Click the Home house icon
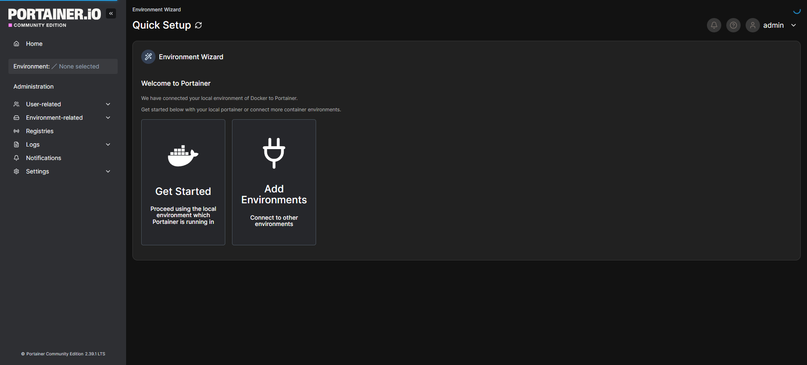 pyautogui.click(x=16, y=44)
